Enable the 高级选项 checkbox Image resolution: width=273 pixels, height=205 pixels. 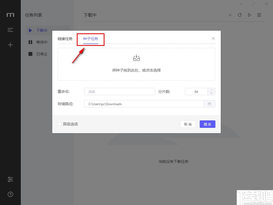coord(59,124)
